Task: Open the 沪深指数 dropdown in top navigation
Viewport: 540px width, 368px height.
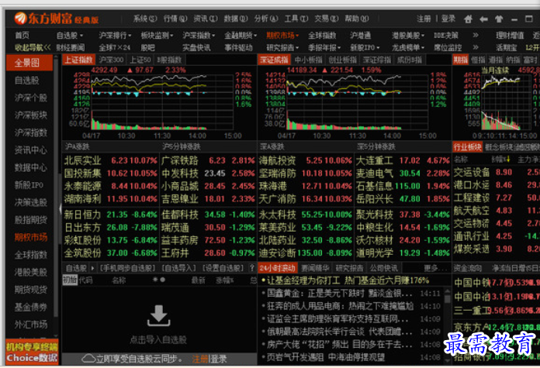Action: coord(199,35)
